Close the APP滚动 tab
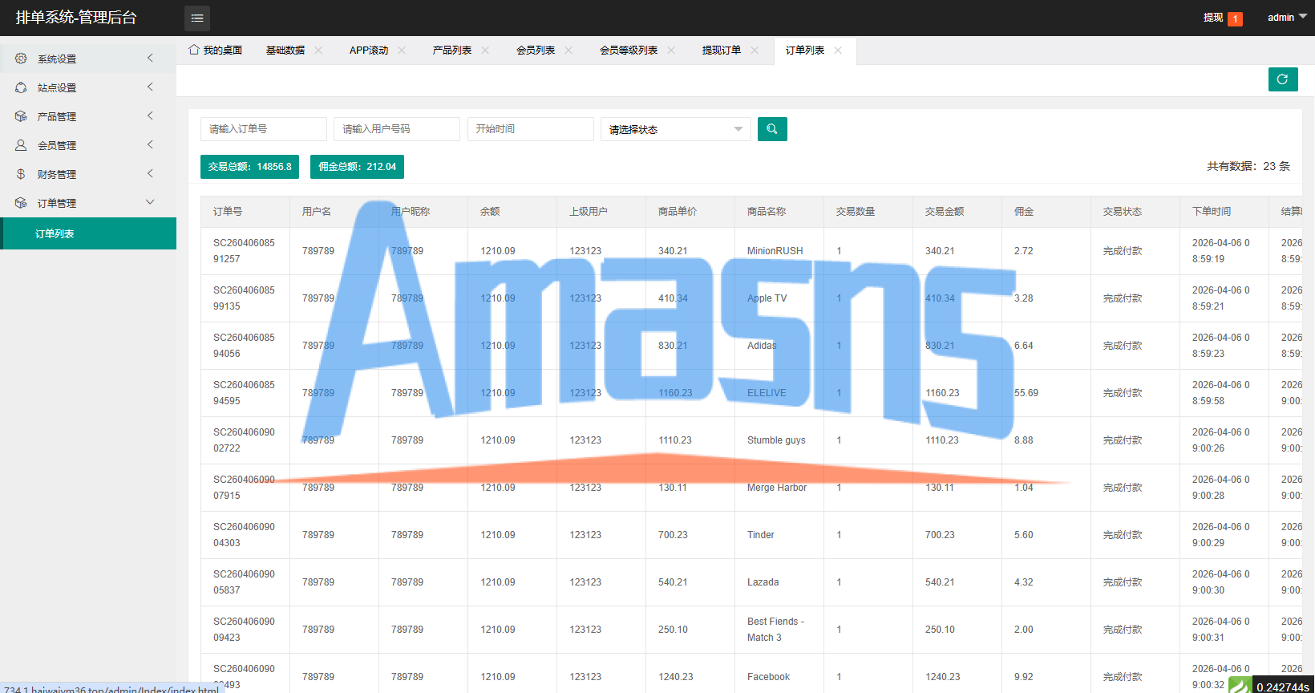Image resolution: width=1315 pixels, height=693 pixels. tap(402, 50)
